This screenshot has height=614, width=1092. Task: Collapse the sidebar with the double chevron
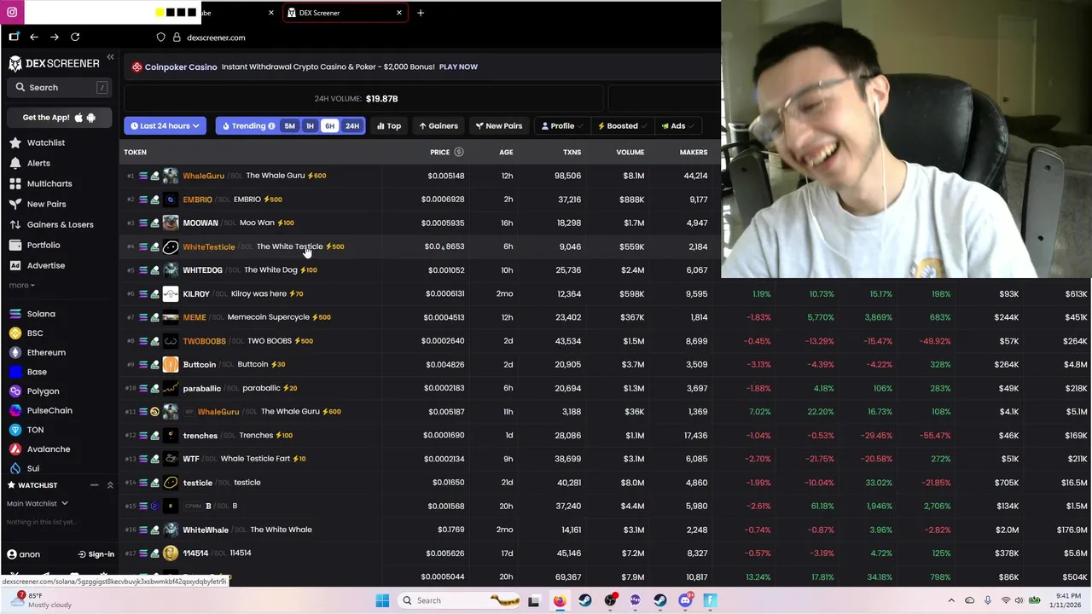tap(110, 57)
